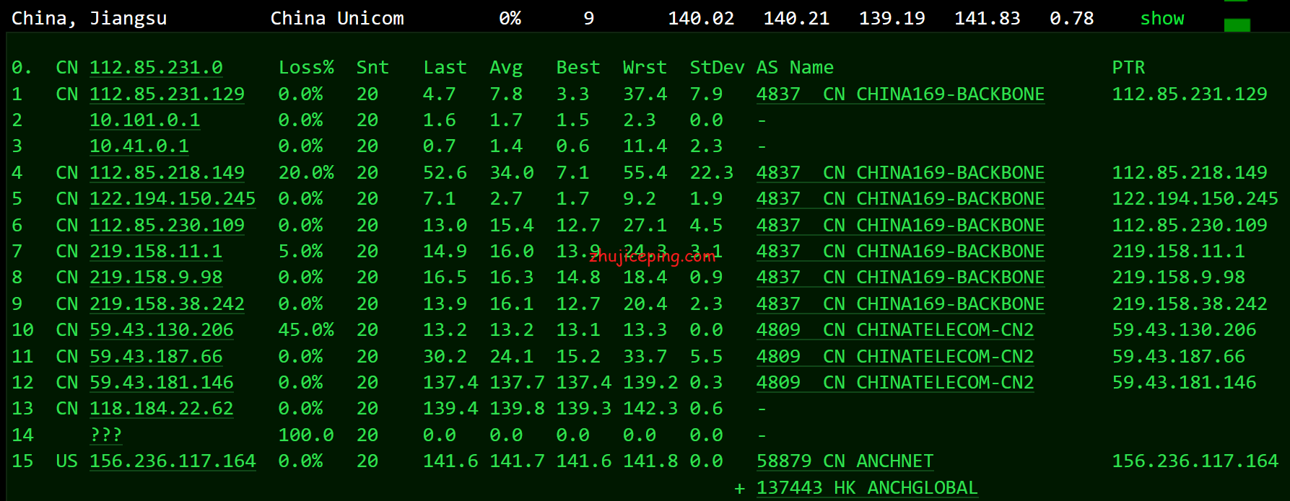
Task: Click hop 13 IP link 118.184.22.62
Action: pos(161,409)
